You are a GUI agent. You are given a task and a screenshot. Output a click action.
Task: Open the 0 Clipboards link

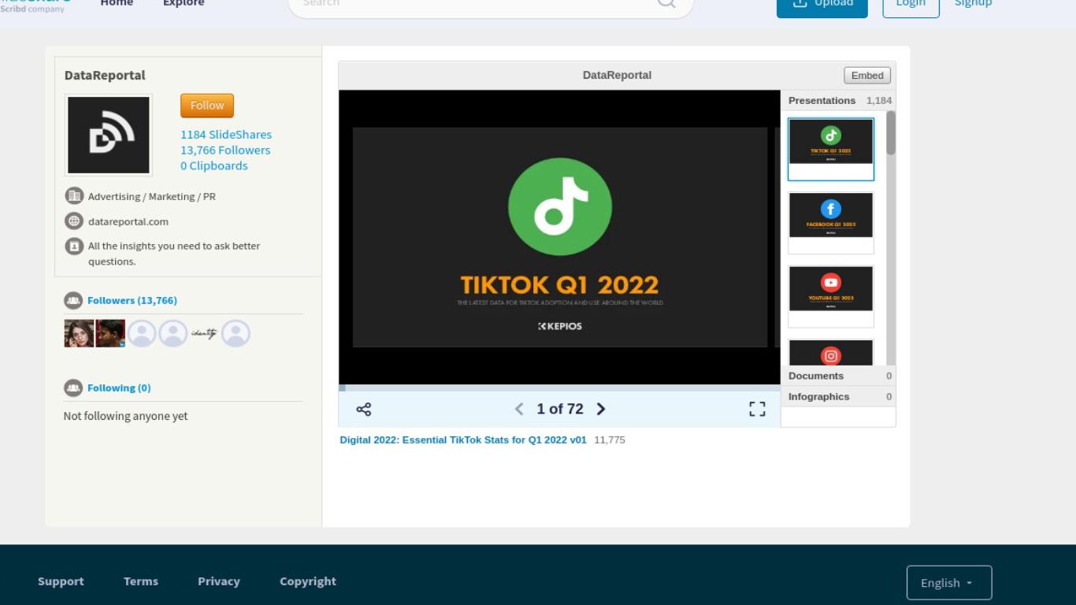click(x=214, y=166)
